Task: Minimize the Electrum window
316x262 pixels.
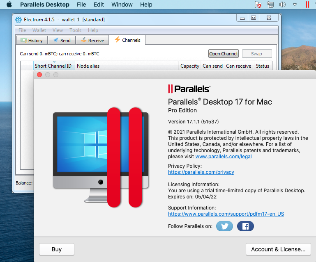Action: (x=242, y=18)
